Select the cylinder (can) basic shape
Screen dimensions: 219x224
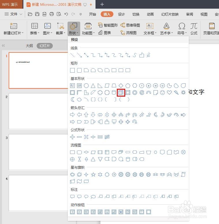tap(114, 93)
